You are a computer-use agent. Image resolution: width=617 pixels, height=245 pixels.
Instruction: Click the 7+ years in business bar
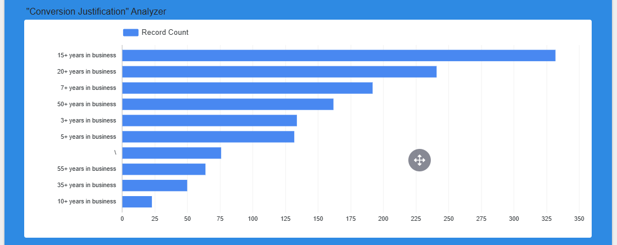tap(247, 88)
